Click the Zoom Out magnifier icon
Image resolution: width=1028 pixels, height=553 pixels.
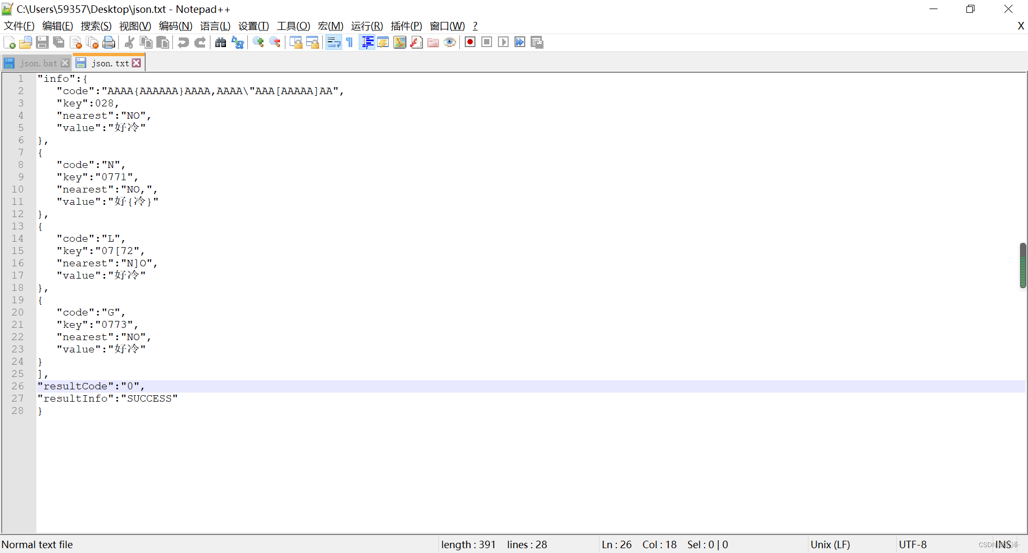pyautogui.click(x=275, y=42)
